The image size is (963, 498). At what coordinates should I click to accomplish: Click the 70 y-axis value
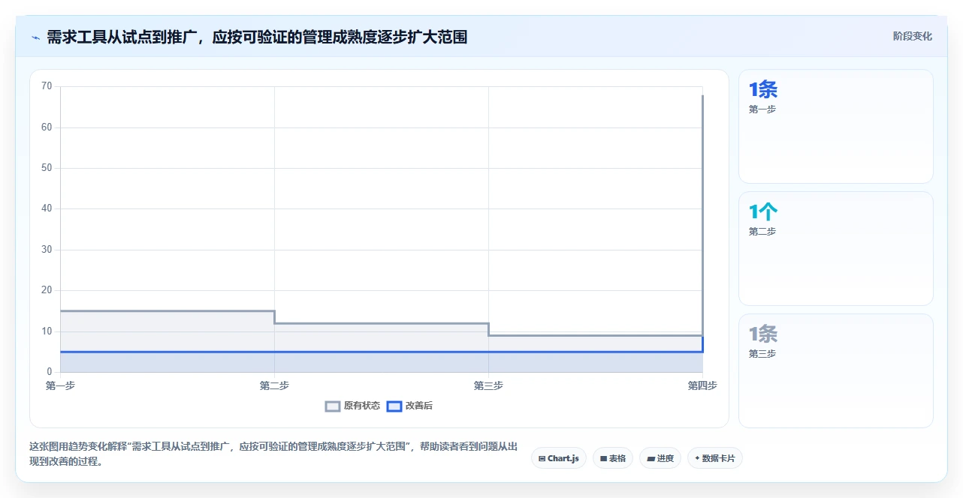pos(47,86)
